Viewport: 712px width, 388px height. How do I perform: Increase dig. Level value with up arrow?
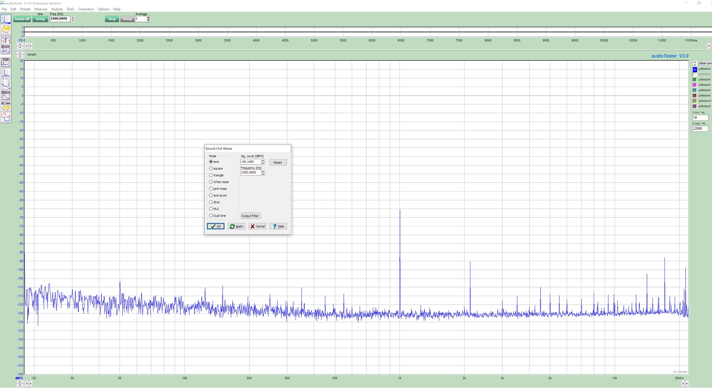[x=263, y=161]
